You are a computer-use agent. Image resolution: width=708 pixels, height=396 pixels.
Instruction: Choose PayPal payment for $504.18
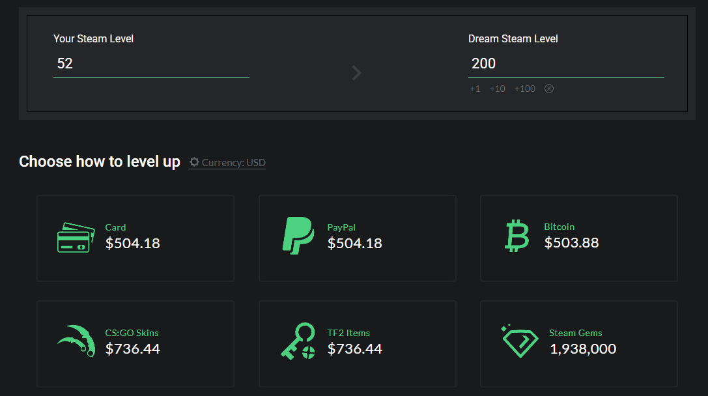pyautogui.click(x=358, y=238)
